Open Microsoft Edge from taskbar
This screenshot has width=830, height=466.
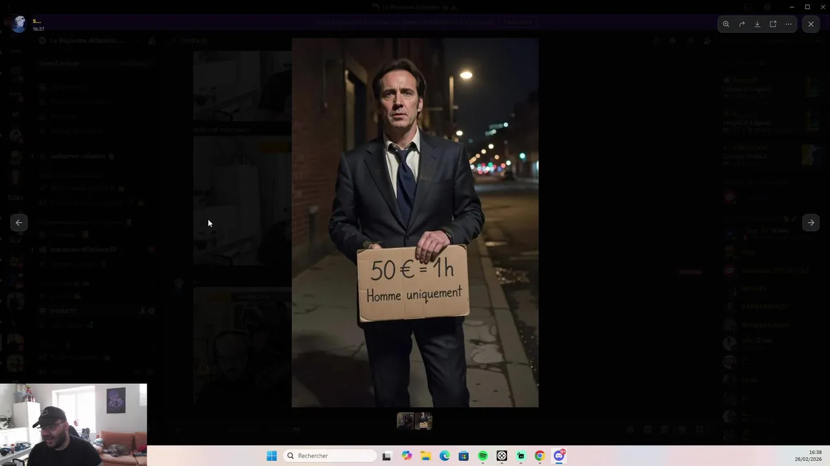tap(445, 456)
